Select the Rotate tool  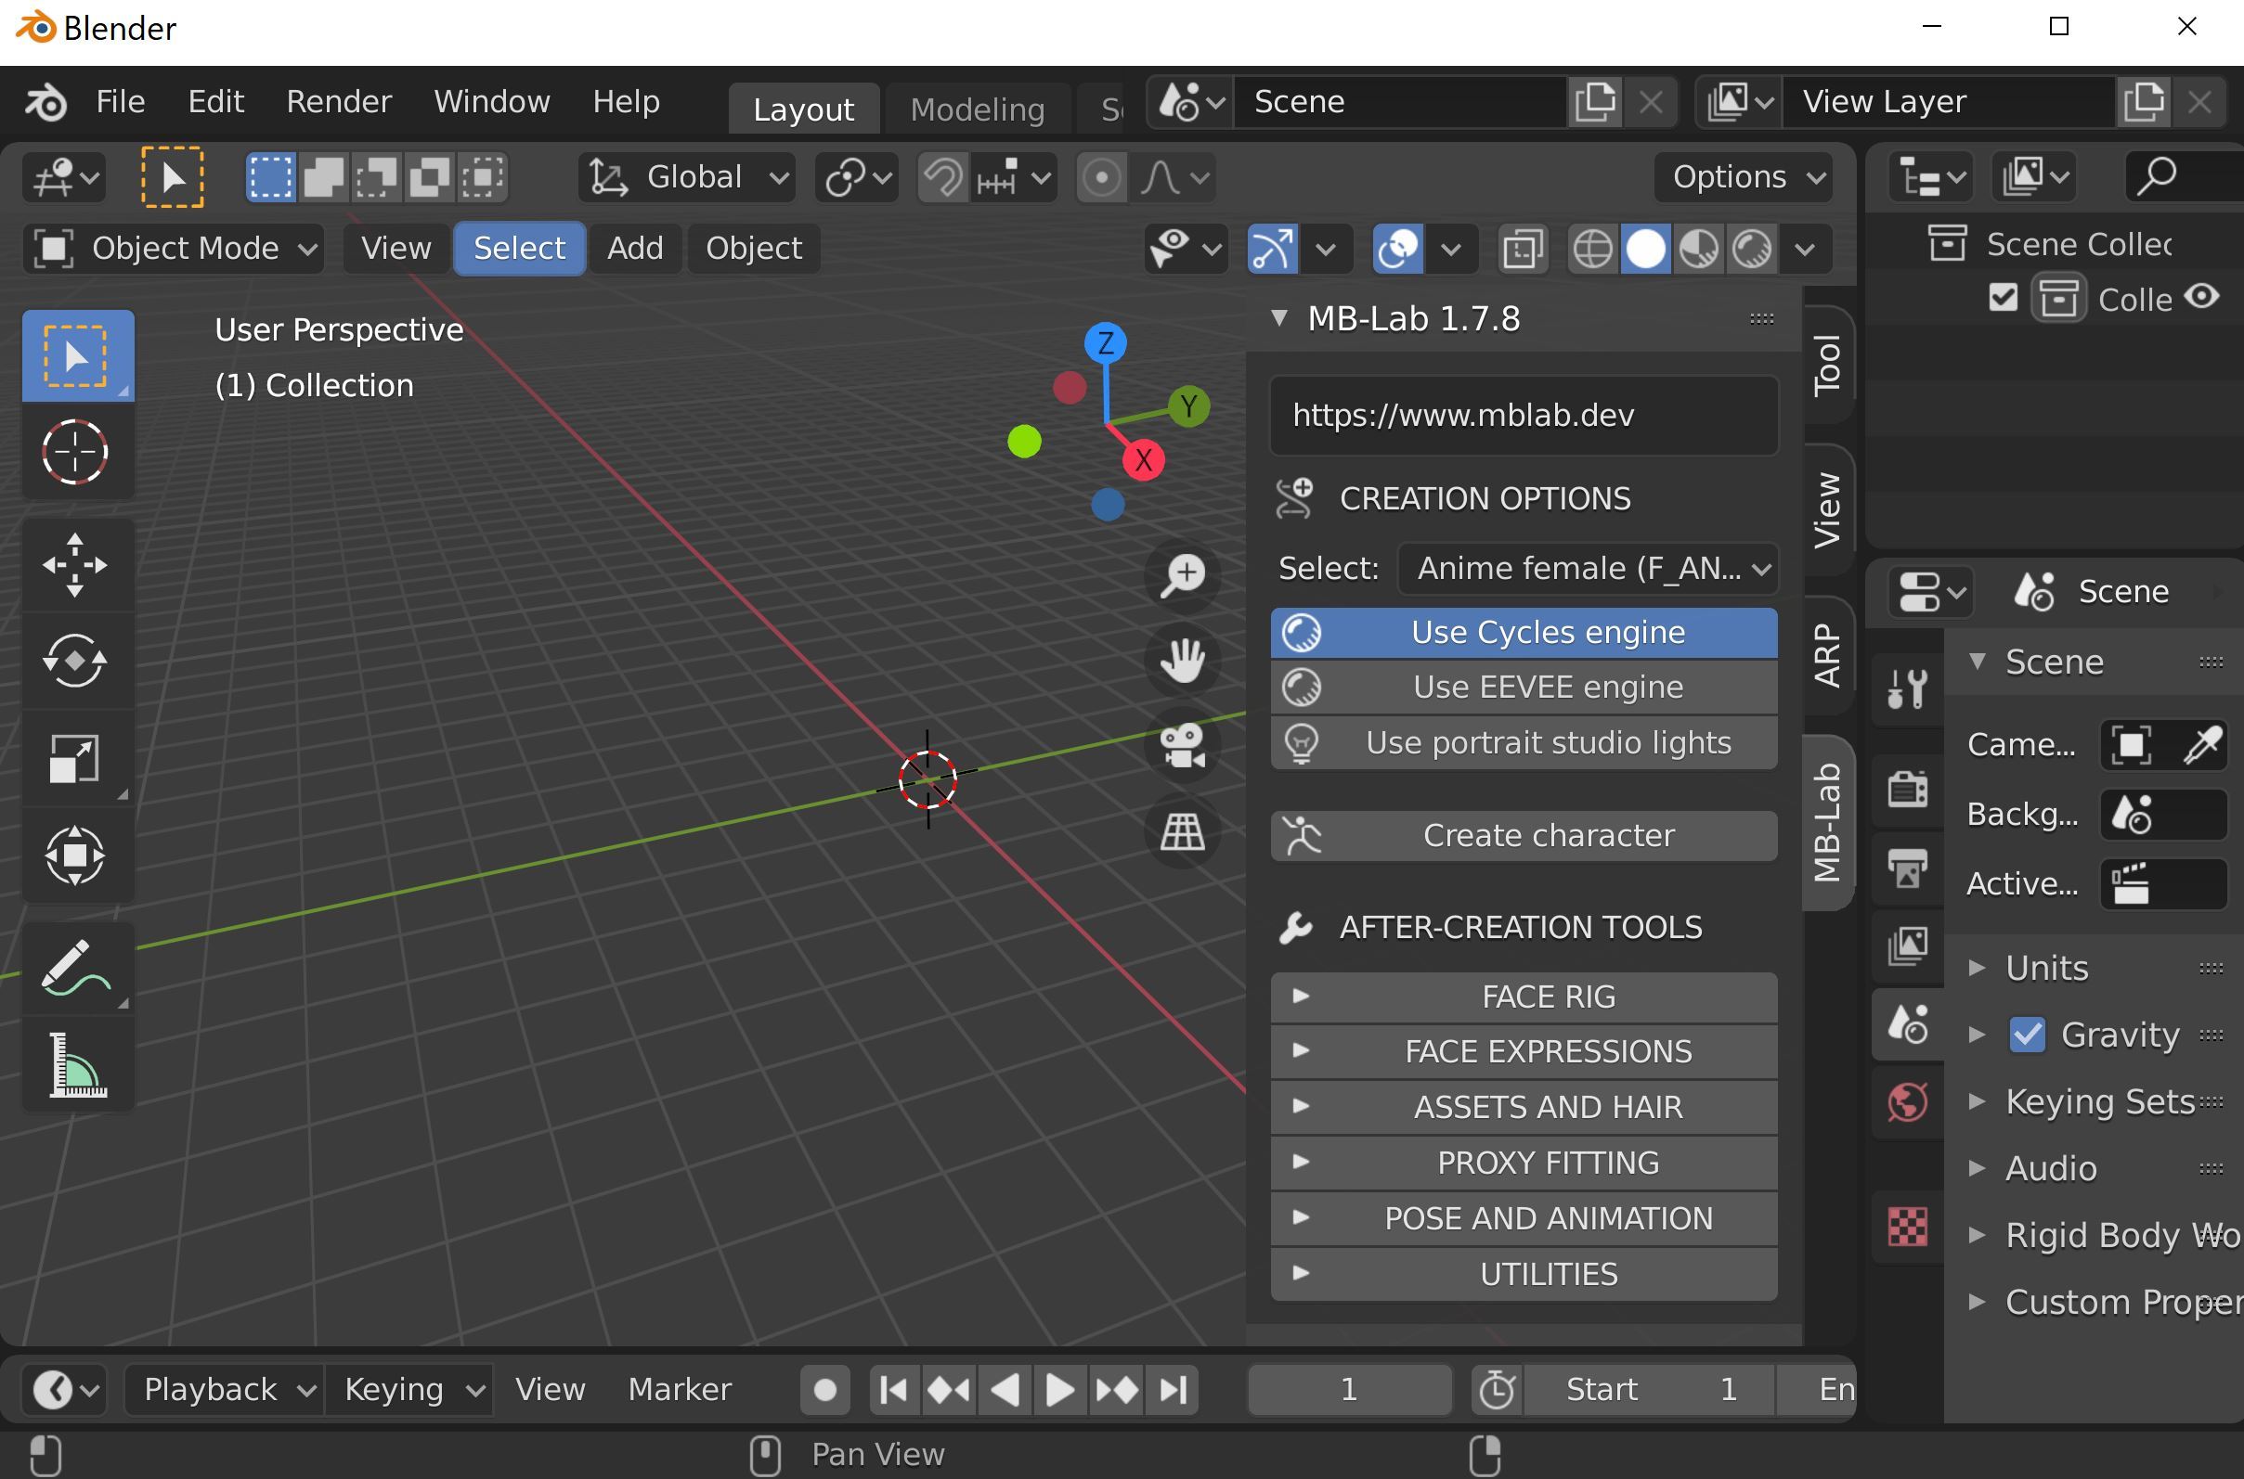coord(75,660)
